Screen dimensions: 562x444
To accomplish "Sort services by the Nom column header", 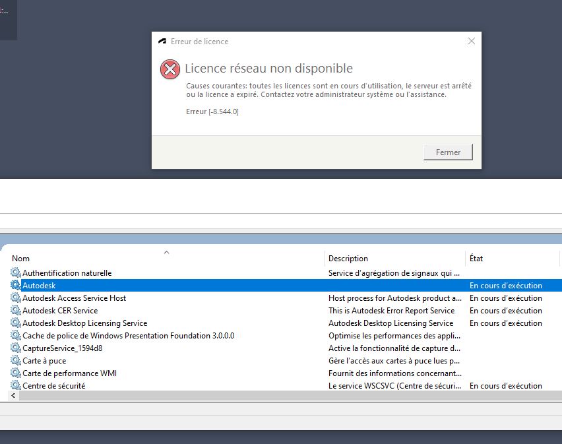I will click(21, 259).
